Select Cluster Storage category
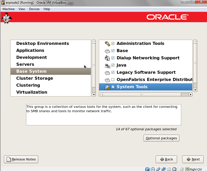207x171 pixels. 51,78
